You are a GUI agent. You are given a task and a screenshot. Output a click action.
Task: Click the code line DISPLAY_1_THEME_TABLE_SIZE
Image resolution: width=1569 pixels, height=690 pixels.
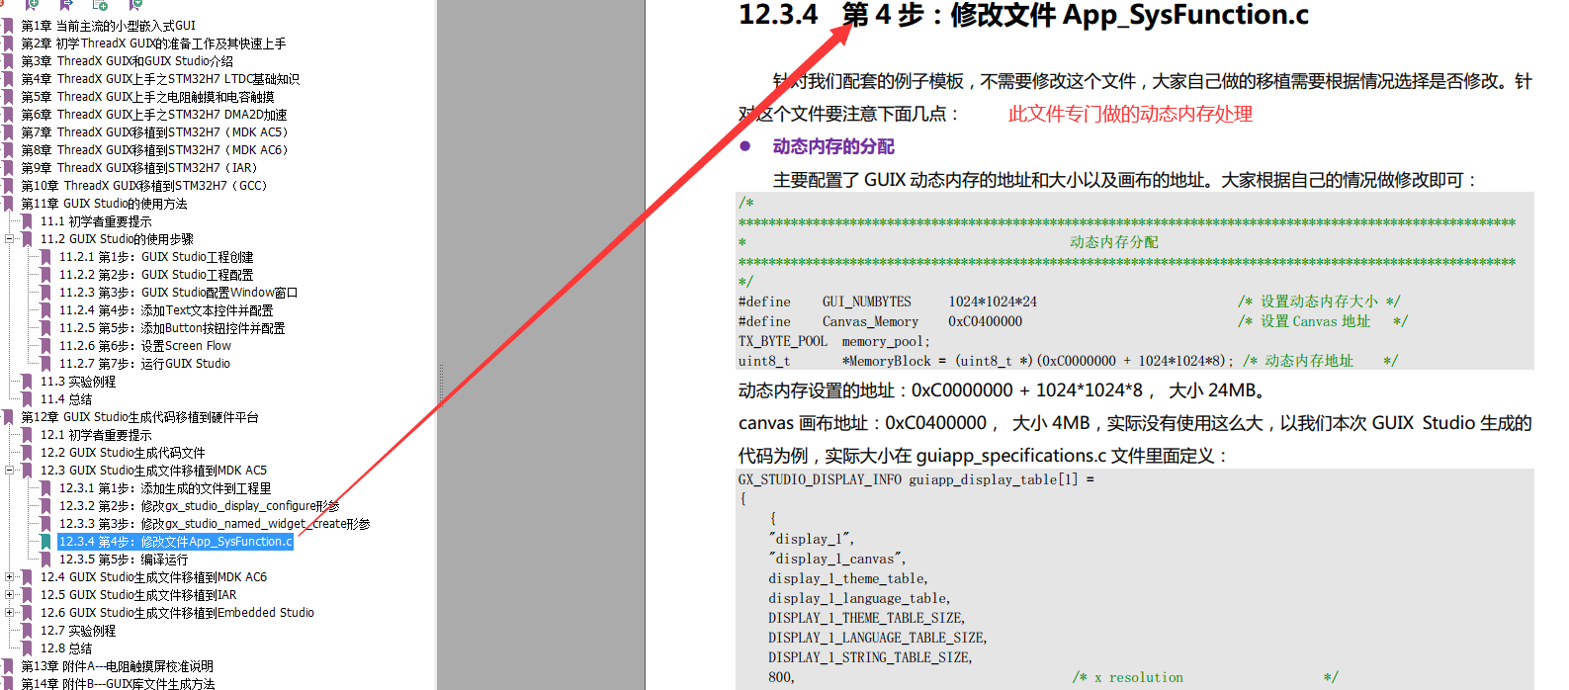tap(867, 618)
